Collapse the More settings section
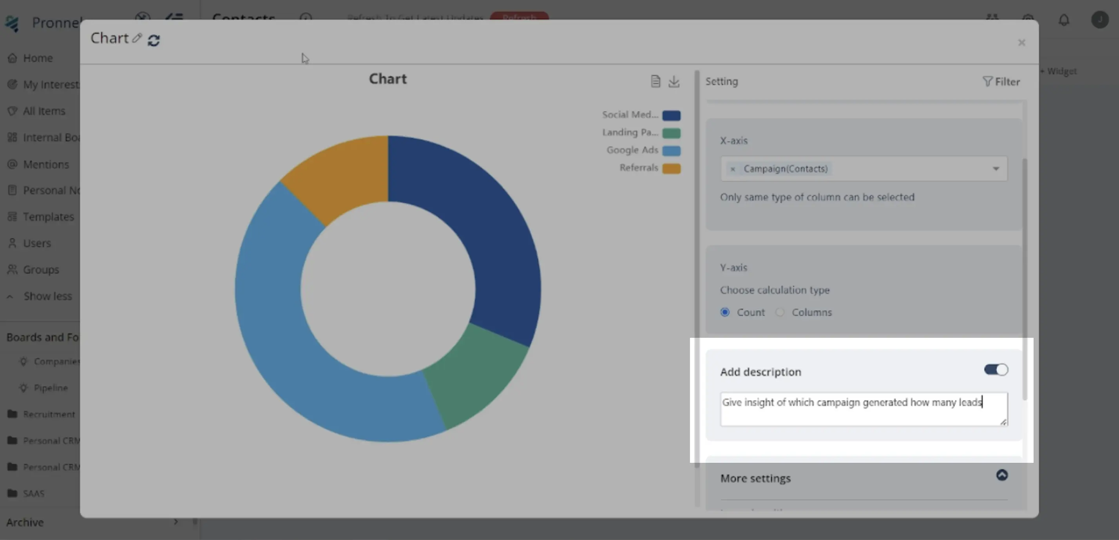The height and width of the screenshot is (540, 1119). 1002,475
